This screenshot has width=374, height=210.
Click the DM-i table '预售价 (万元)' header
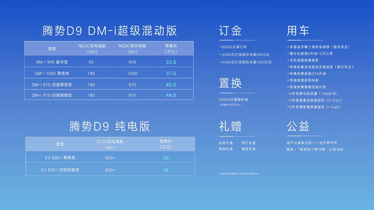pos(171,49)
